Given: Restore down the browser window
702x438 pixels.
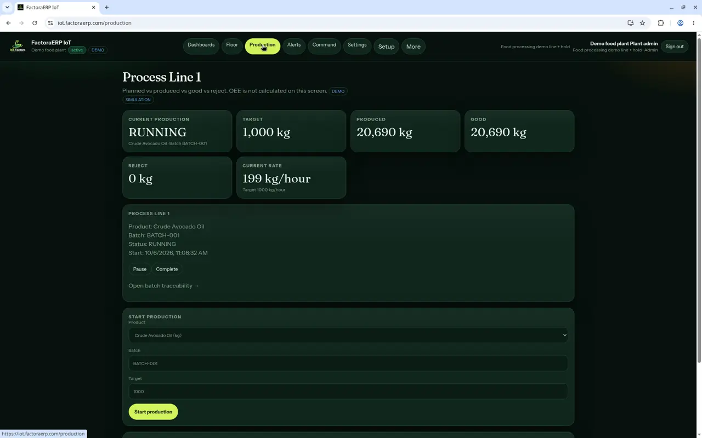Looking at the screenshot, I should (x=683, y=8).
